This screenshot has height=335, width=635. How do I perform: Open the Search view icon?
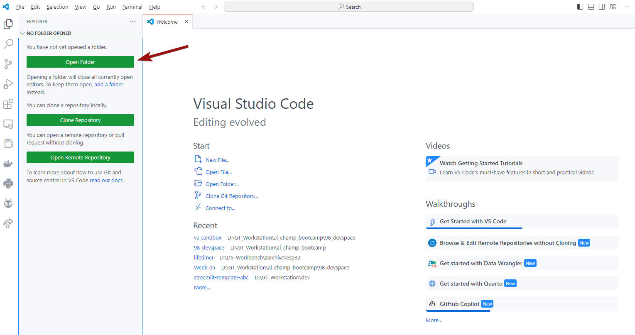coord(8,44)
